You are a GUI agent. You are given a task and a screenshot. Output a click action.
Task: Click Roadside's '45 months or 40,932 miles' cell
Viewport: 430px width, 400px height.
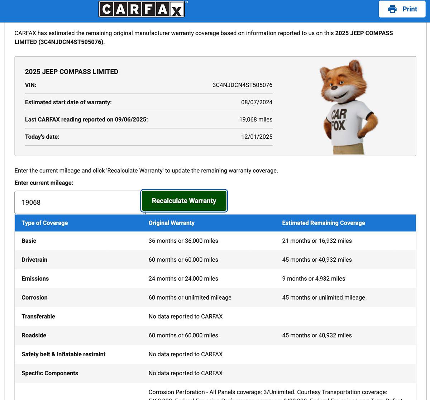tap(317, 335)
